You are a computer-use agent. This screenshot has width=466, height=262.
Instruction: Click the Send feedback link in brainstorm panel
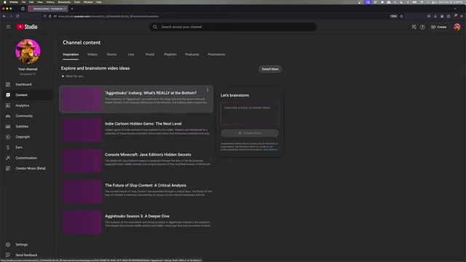[270, 150]
